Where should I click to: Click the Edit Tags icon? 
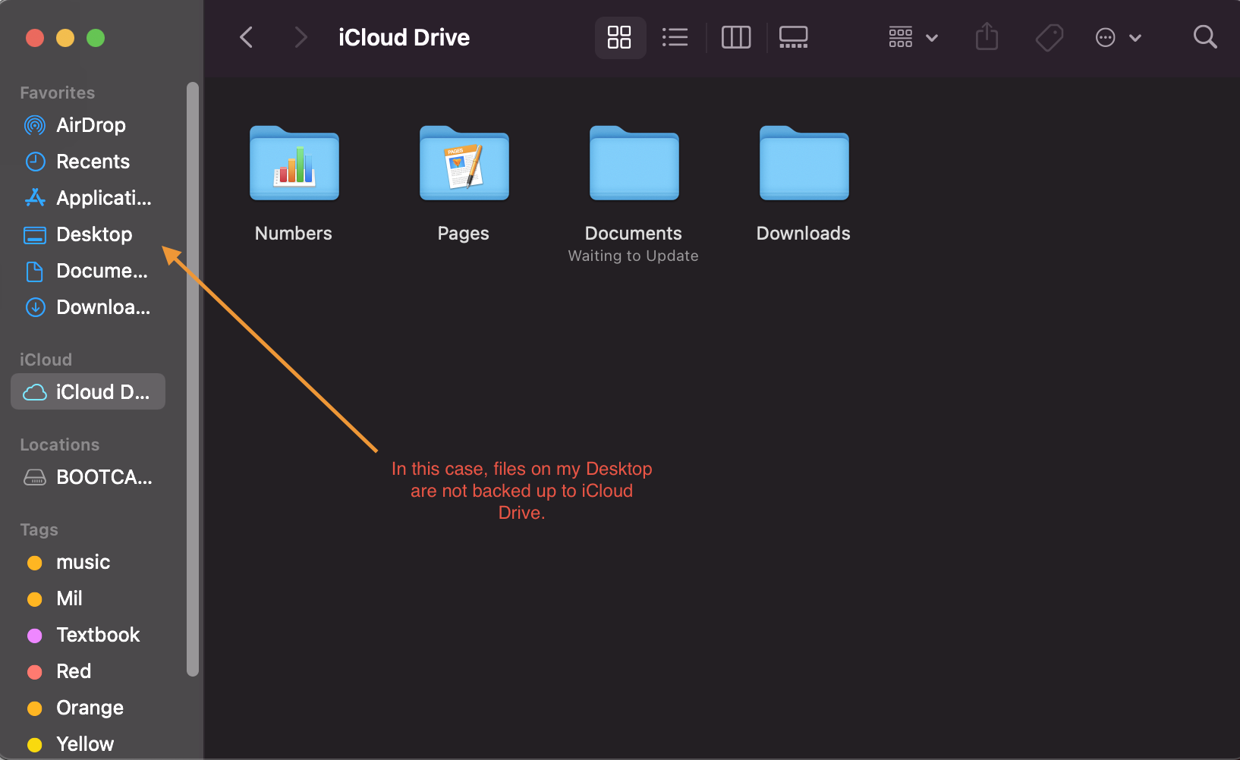(x=1050, y=37)
